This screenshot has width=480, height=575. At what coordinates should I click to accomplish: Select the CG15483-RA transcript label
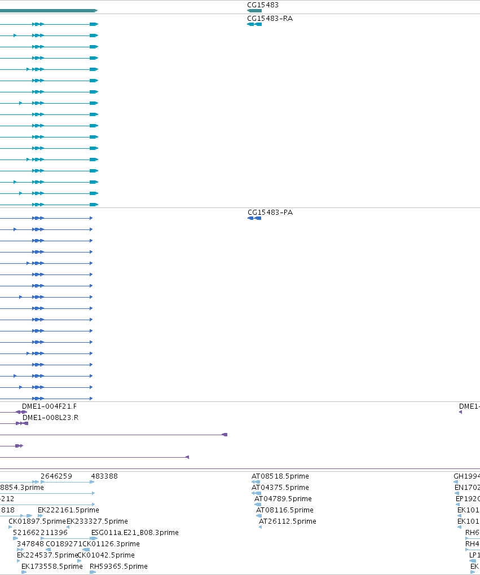[270, 19]
